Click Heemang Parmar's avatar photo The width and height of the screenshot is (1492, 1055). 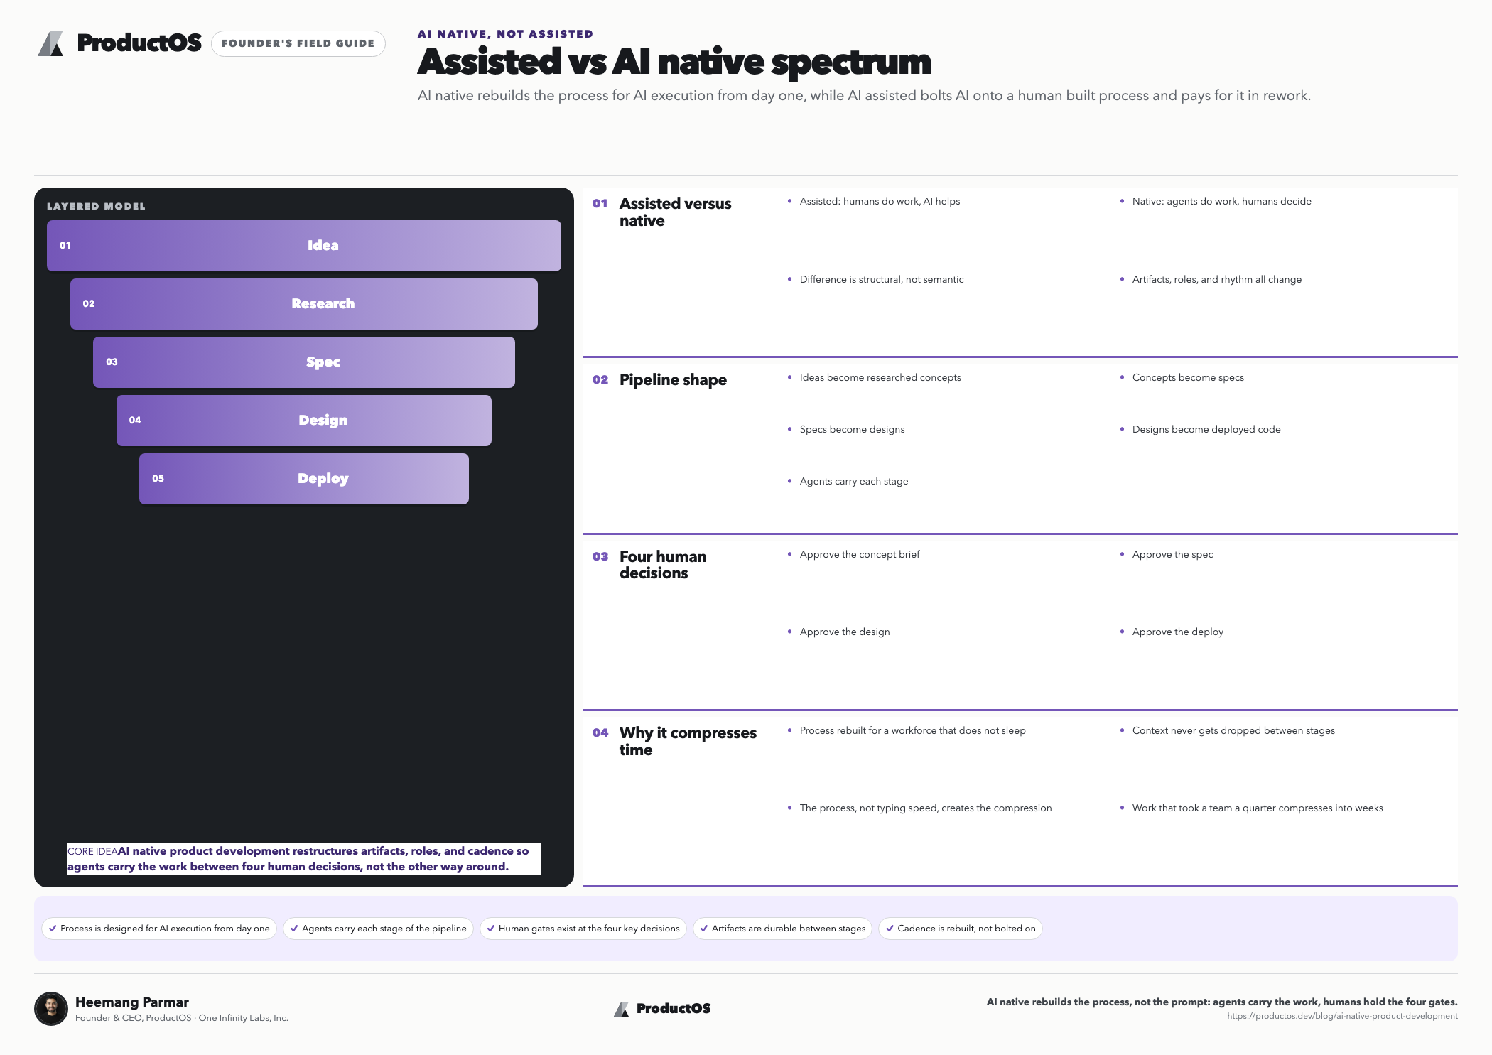pos(51,1009)
